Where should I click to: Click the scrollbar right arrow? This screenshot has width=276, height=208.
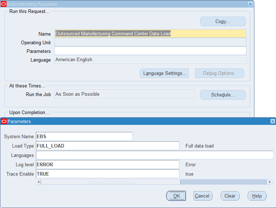(270, 182)
